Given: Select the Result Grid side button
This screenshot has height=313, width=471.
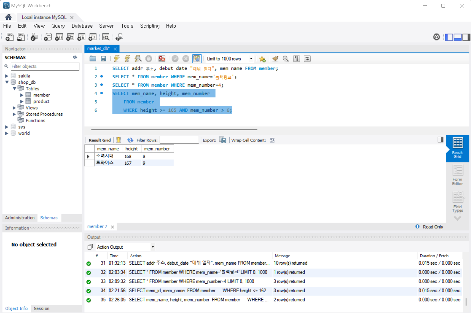Looking at the screenshot, I should 458,148.
